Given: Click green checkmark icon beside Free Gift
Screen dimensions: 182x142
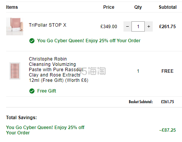Looking at the screenshot, I should pos(32,91).
